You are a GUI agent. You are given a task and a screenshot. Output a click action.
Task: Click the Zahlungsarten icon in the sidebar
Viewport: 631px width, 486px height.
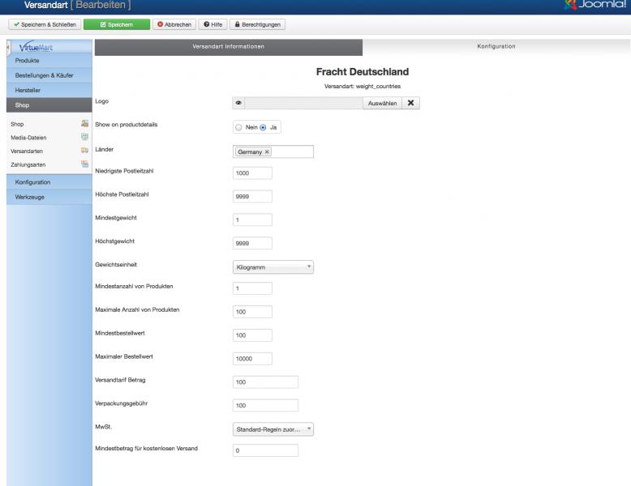(x=84, y=164)
